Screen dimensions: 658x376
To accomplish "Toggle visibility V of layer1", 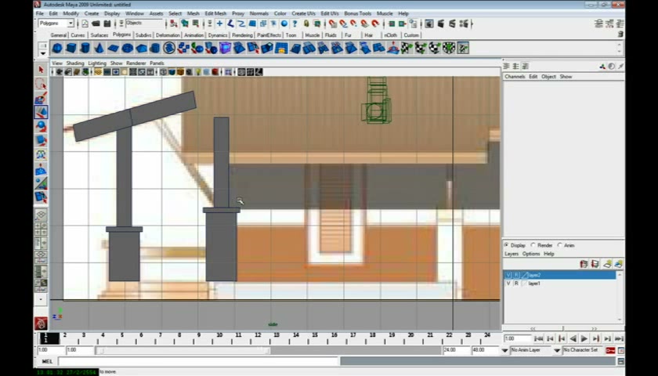I will coord(508,284).
